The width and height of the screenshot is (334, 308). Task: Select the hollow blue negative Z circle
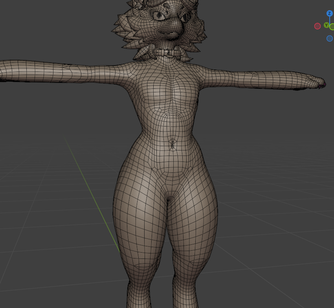click(330, 38)
